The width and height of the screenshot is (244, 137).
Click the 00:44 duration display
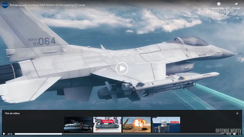pyautogui.click(x=229, y=134)
